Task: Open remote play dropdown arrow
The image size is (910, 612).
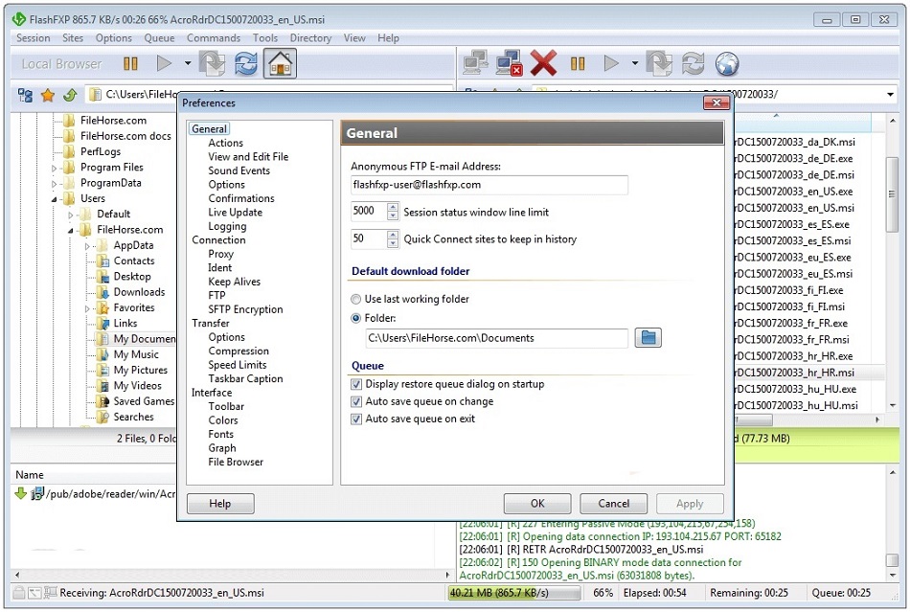Action: click(635, 63)
